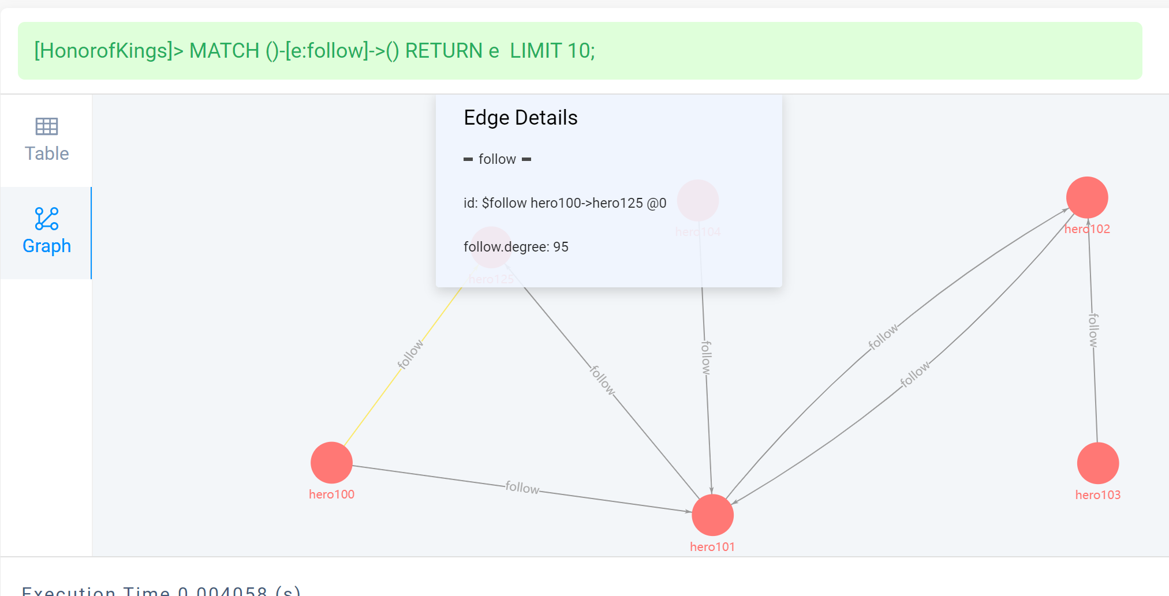This screenshot has width=1169, height=596.
Task: Click the Edge Details heading
Action: (x=521, y=118)
